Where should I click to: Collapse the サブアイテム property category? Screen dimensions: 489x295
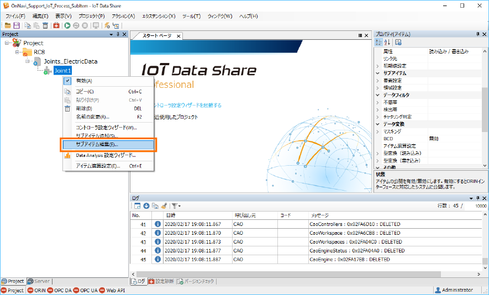(378, 73)
